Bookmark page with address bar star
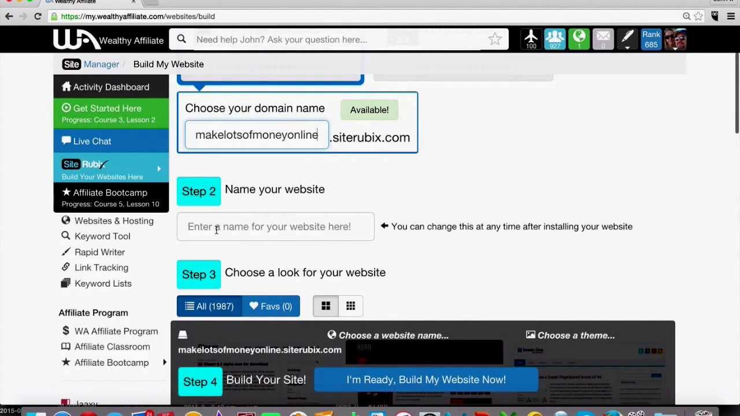Screen dimensions: 740x416 698,16
